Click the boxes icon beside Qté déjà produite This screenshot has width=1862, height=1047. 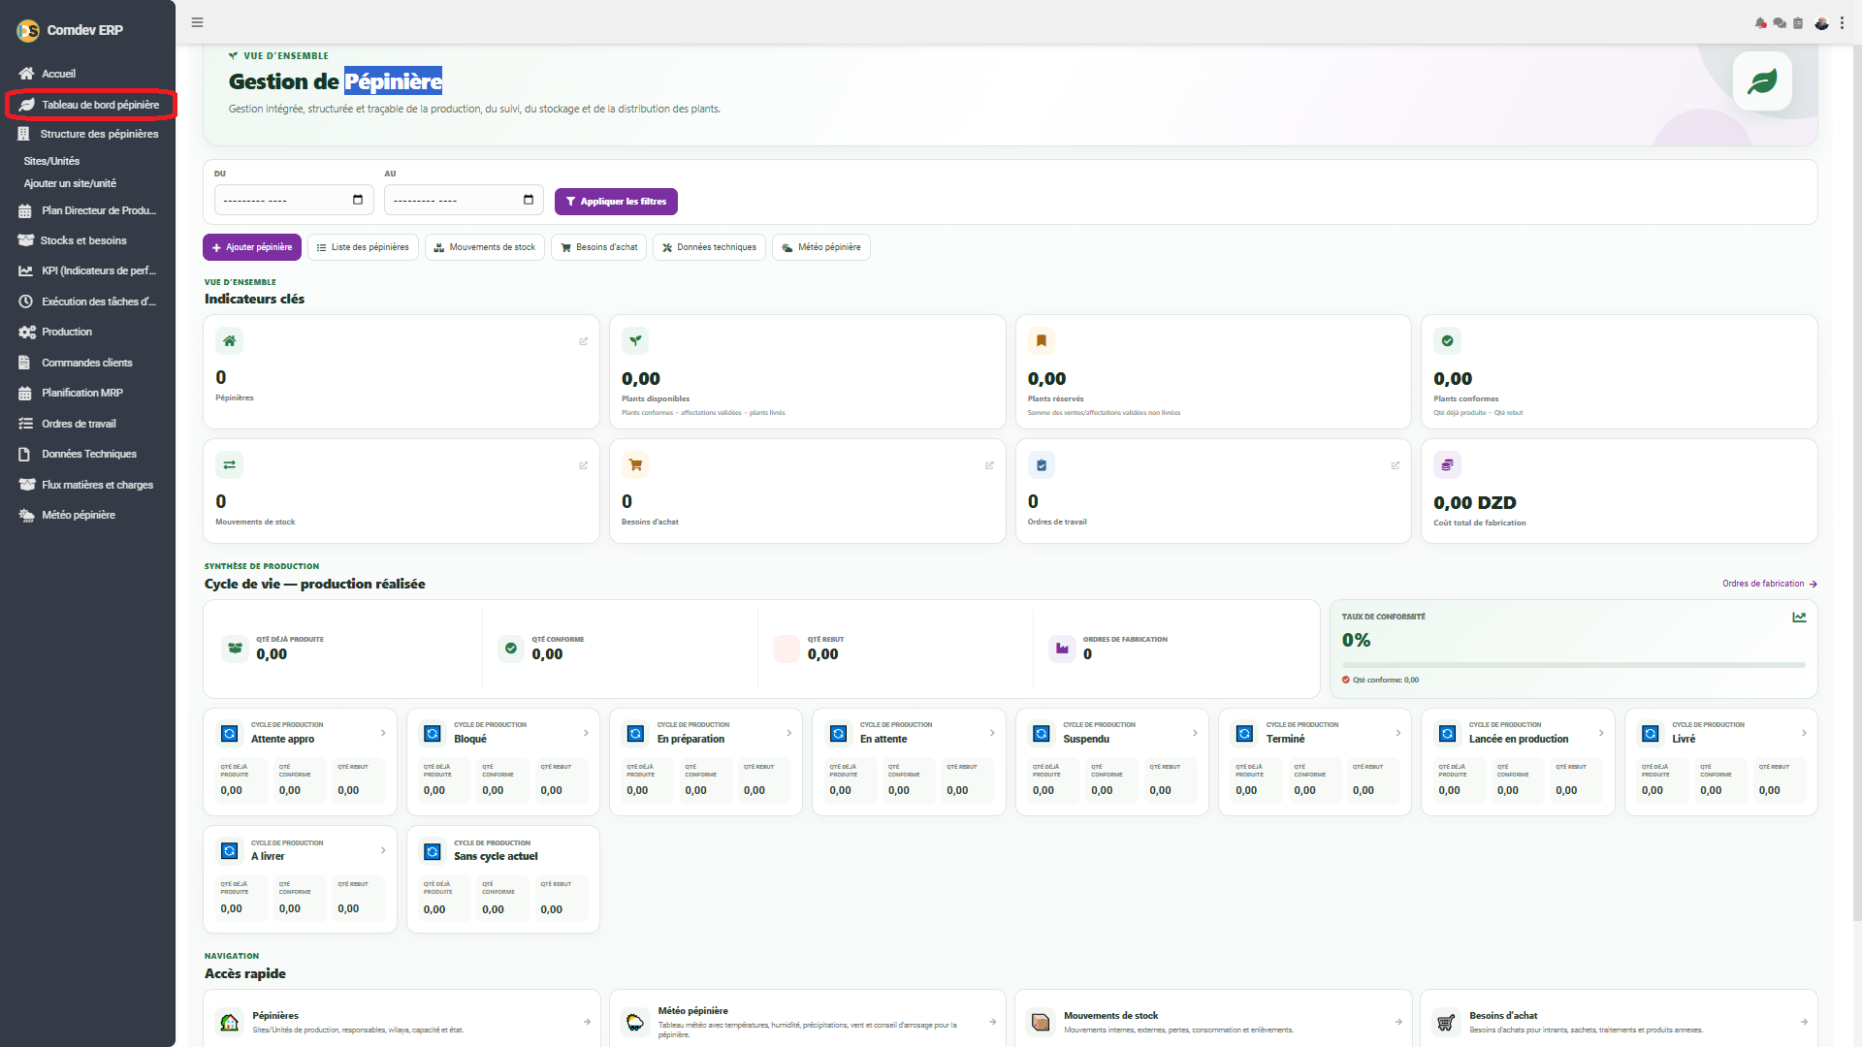tap(235, 649)
